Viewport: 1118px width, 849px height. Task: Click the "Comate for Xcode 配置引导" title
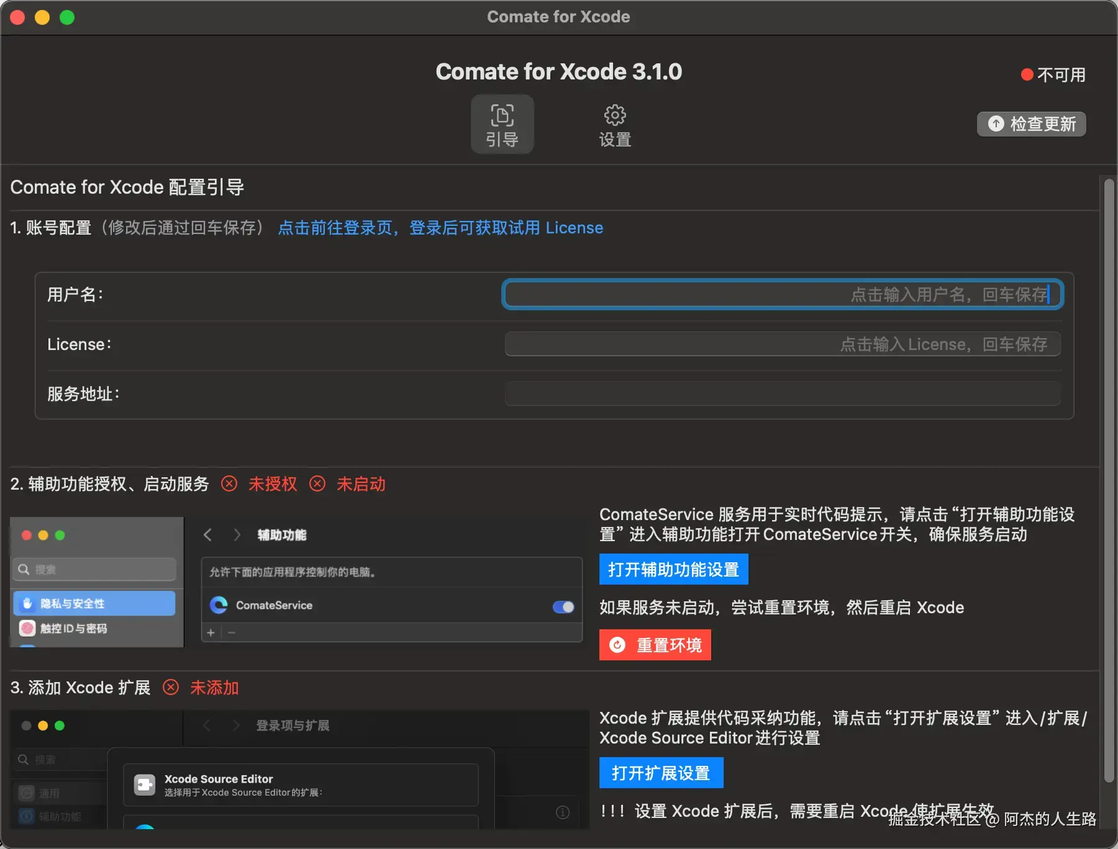(127, 187)
